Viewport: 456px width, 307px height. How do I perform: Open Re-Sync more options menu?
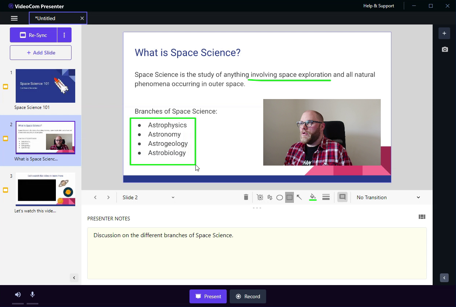coord(64,35)
